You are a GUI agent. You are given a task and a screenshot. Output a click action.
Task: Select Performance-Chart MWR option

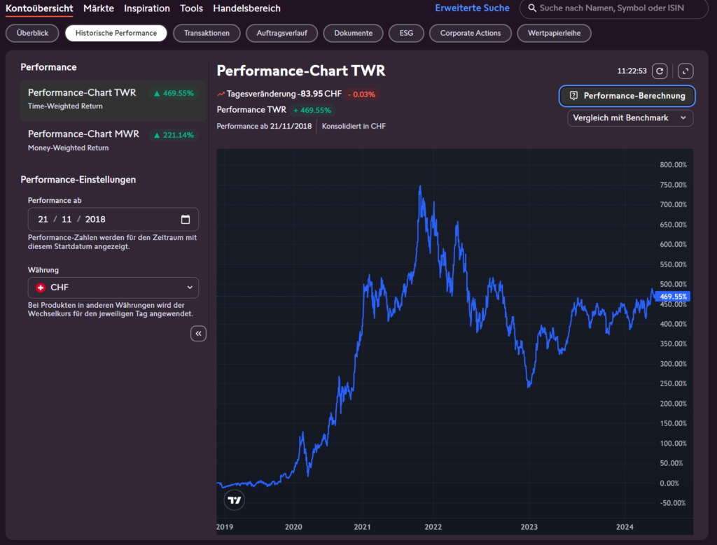click(113, 141)
